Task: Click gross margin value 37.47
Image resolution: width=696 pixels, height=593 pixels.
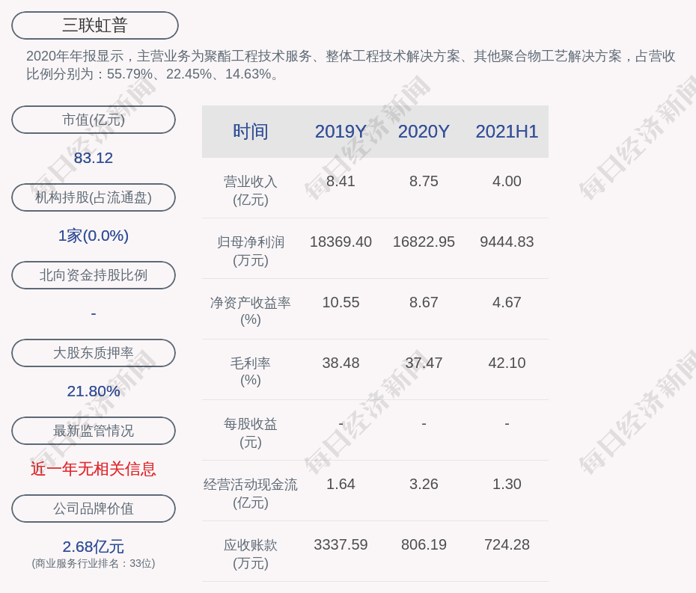Action: 424,363
